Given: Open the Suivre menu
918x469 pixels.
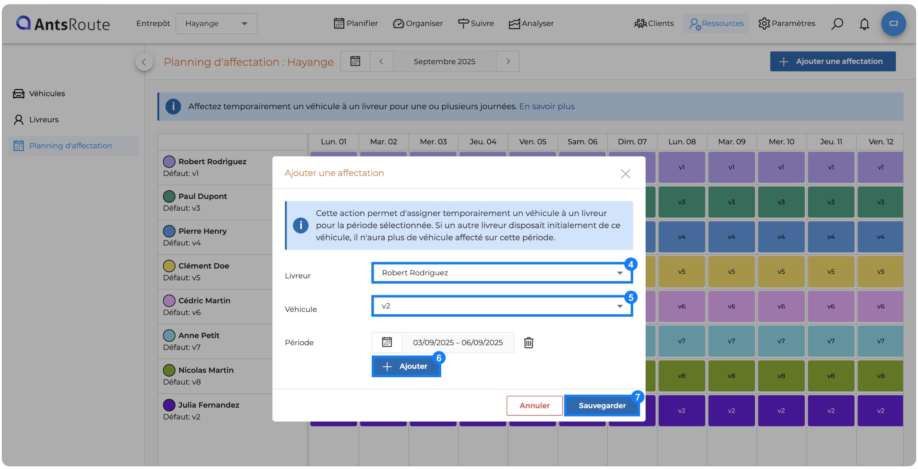Looking at the screenshot, I should (x=476, y=24).
